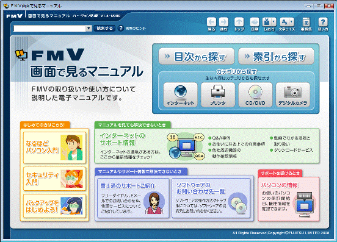This screenshot has width=337, height=242.
Task: Go back with the 戻る arrow icon
Action: click(211, 23)
